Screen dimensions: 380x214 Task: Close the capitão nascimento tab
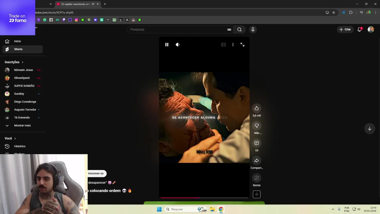(98, 4)
